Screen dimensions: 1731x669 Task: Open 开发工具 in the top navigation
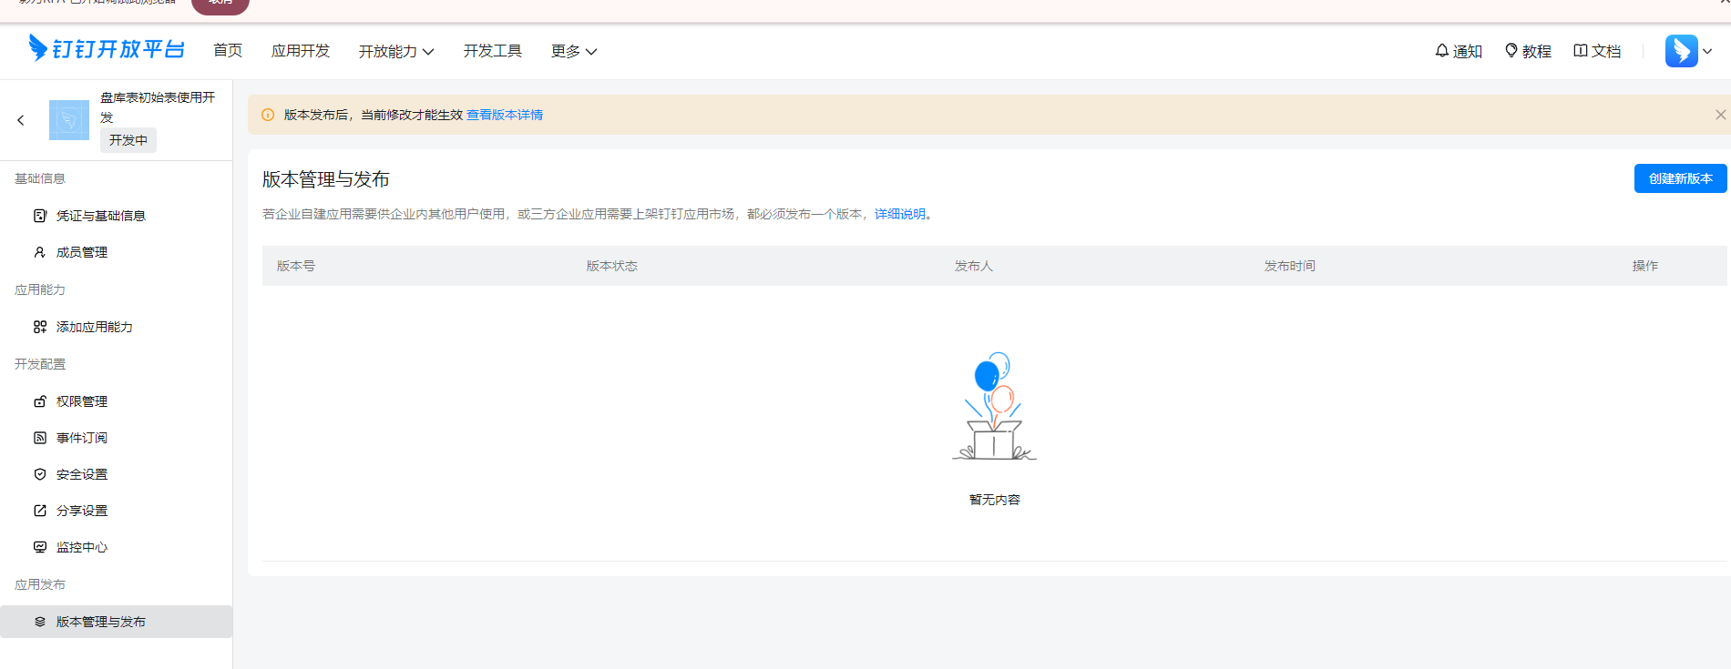493,51
